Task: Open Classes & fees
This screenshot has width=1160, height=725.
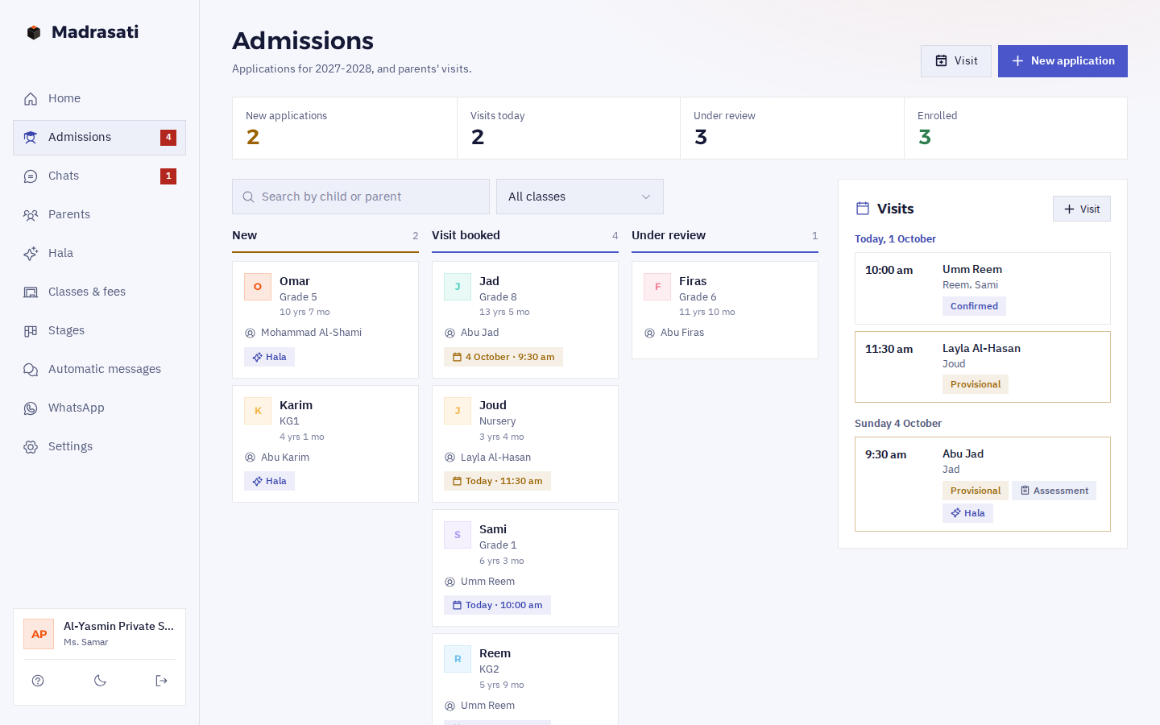Action: (x=99, y=292)
